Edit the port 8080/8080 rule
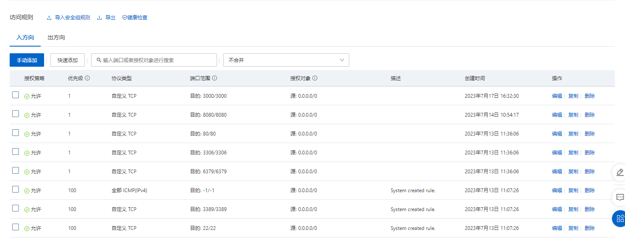The height and width of the screenshot is (240, 625). click(557, 115)
